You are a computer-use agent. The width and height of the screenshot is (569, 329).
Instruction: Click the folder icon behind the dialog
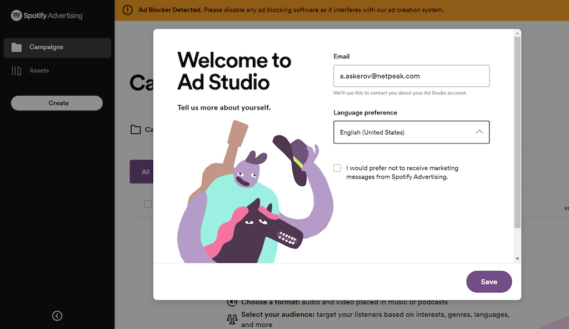pos(136,129)
